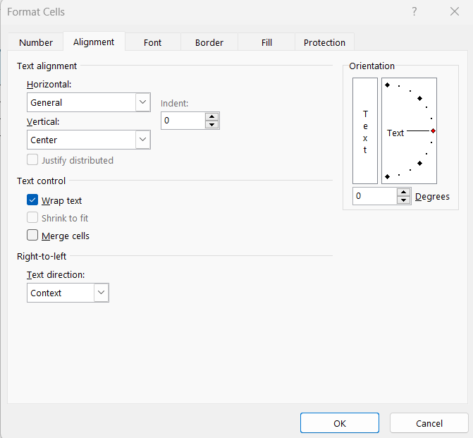Open the Fill tab
The height and width of the screenshot is (438, 473).
tap(266, 42)
